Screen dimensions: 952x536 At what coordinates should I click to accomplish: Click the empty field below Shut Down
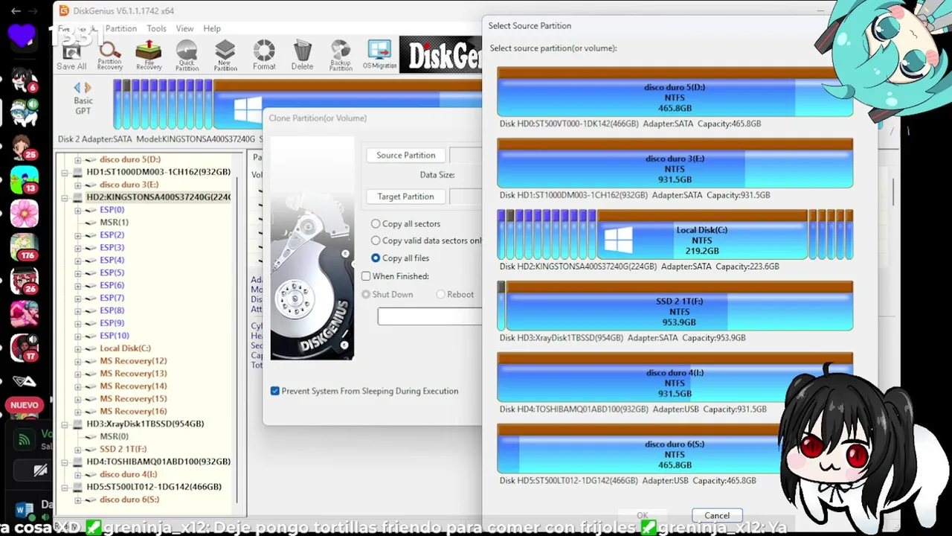click(430, 316)
